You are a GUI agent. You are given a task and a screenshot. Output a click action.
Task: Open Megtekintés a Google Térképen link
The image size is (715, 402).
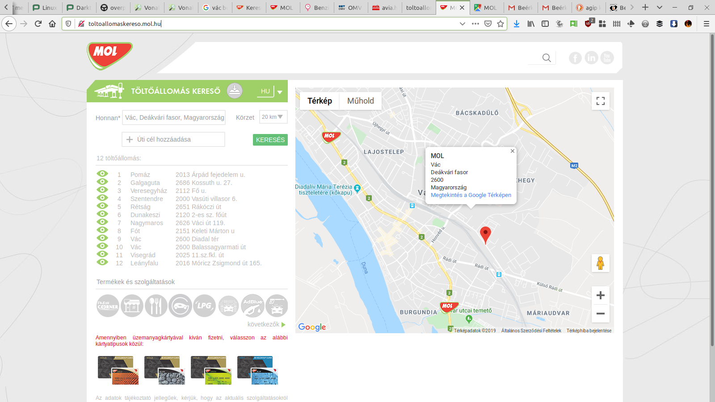[471, 195]
